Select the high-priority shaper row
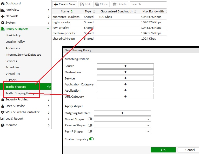 pos(109,22)
